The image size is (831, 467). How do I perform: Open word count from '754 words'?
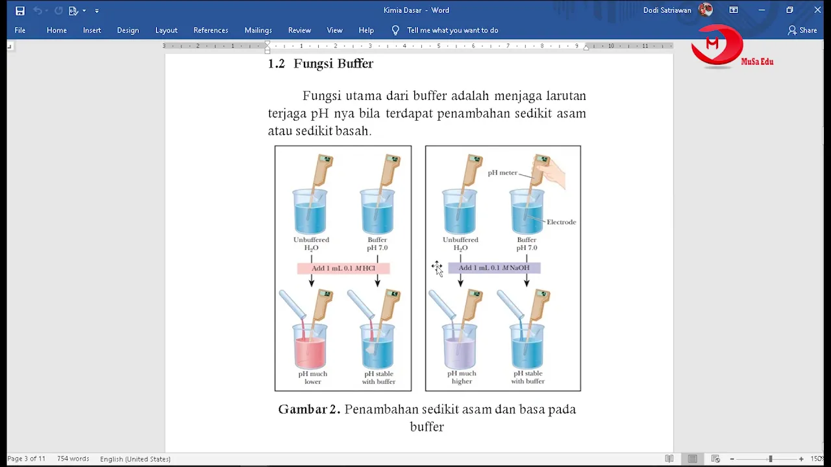coord(73,459)
